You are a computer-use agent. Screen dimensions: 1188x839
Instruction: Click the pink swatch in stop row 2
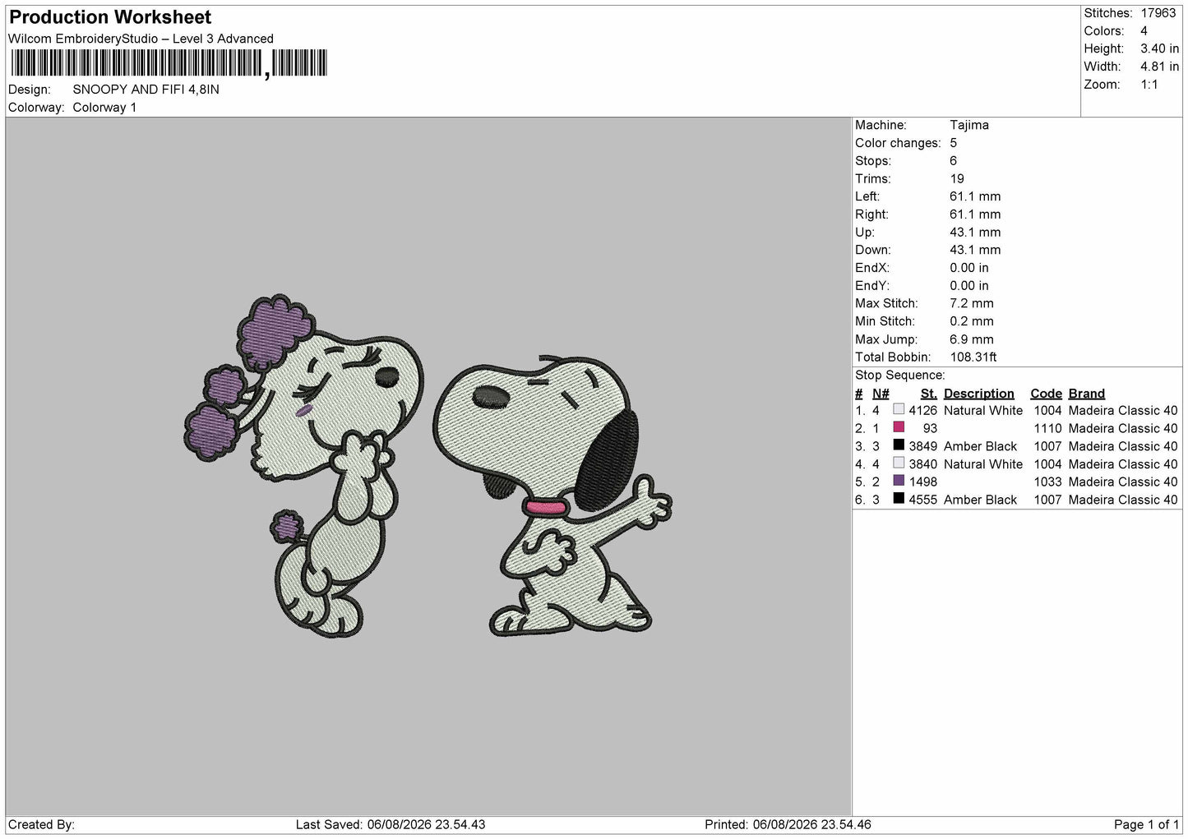tap(899, 427)
